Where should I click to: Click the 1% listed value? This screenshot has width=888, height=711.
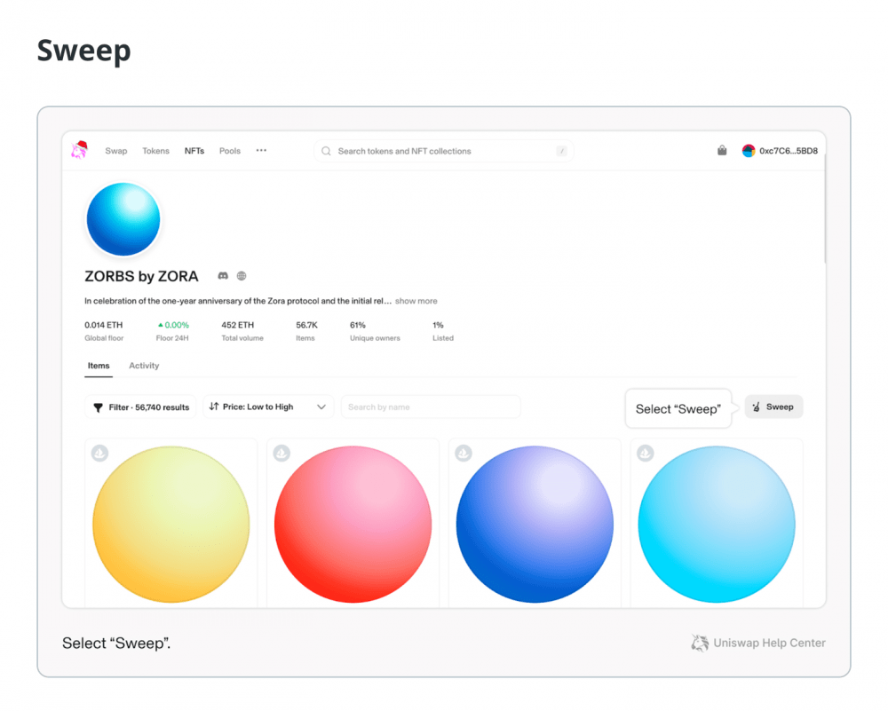(439, 325)
